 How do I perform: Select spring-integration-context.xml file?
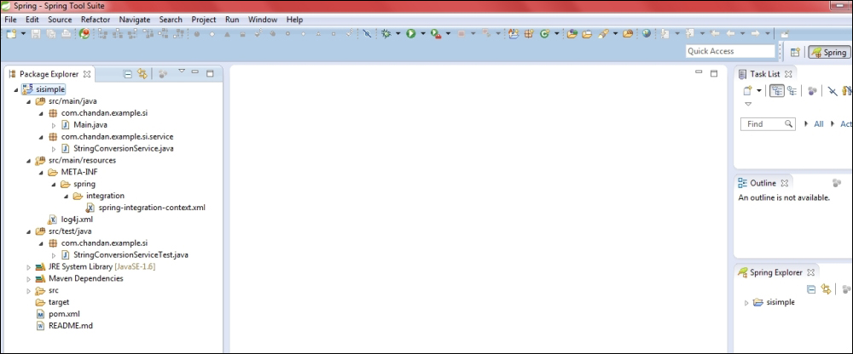tap(151, 207)
